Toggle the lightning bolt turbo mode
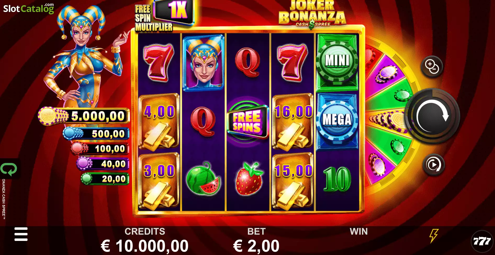 tap(434, 236)
